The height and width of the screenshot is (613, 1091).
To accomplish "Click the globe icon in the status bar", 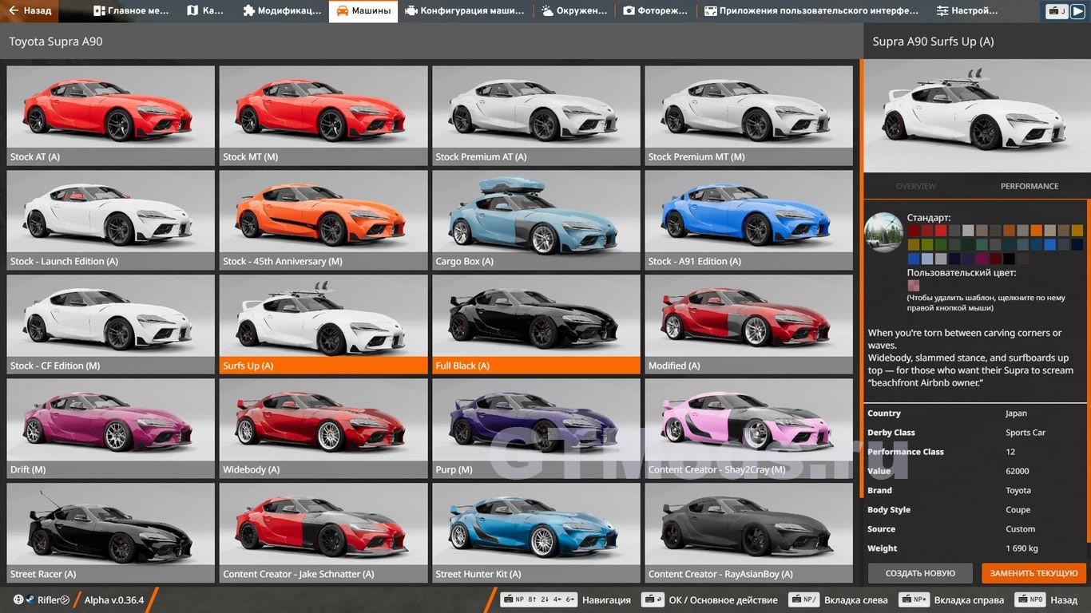I will point(18,599).
